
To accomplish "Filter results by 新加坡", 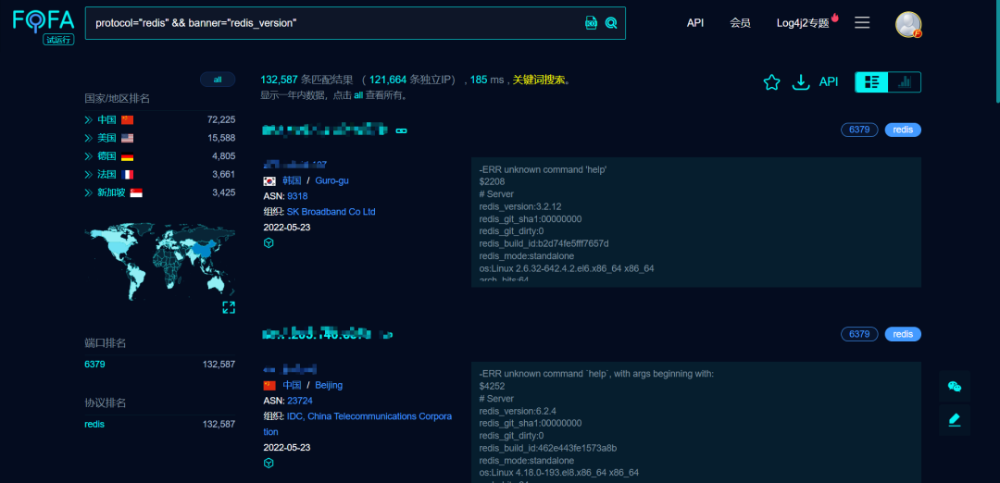I will click(x=111, y=192).
